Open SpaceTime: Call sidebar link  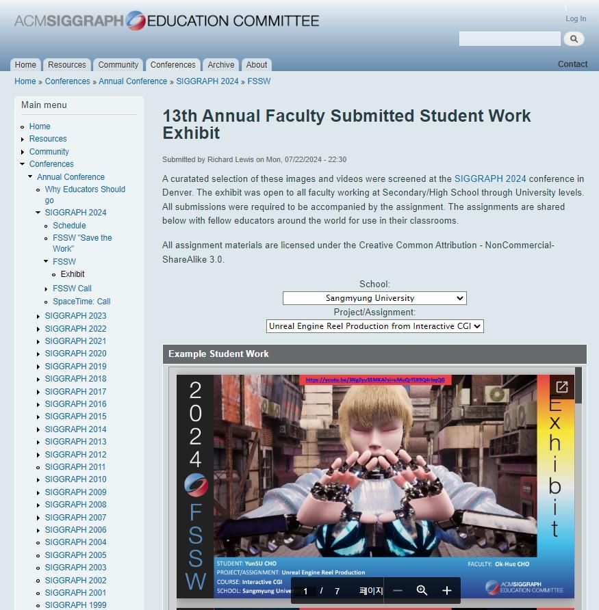tap(81, 302)
